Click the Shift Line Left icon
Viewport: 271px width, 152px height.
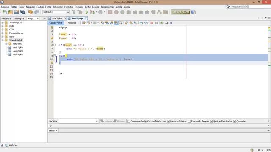pyautogui.click(x=141, y=23)
